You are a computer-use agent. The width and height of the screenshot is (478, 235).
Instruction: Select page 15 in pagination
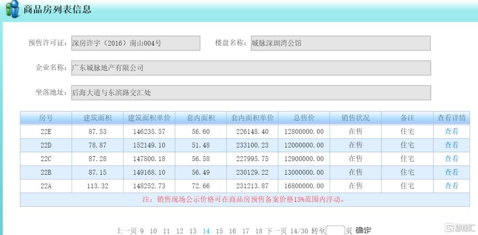pos(219,231)
